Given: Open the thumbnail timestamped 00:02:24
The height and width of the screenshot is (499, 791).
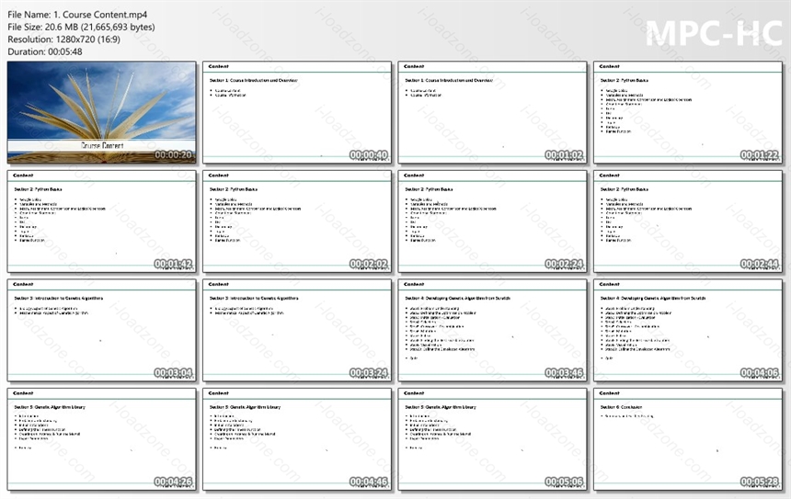Looking at the screenshot, I should pyautogui.click(x=492, y=221).
